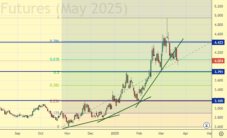Select the 3.791 horizontal line label
Screen dimensions: 227x138
tap(219, 72)
